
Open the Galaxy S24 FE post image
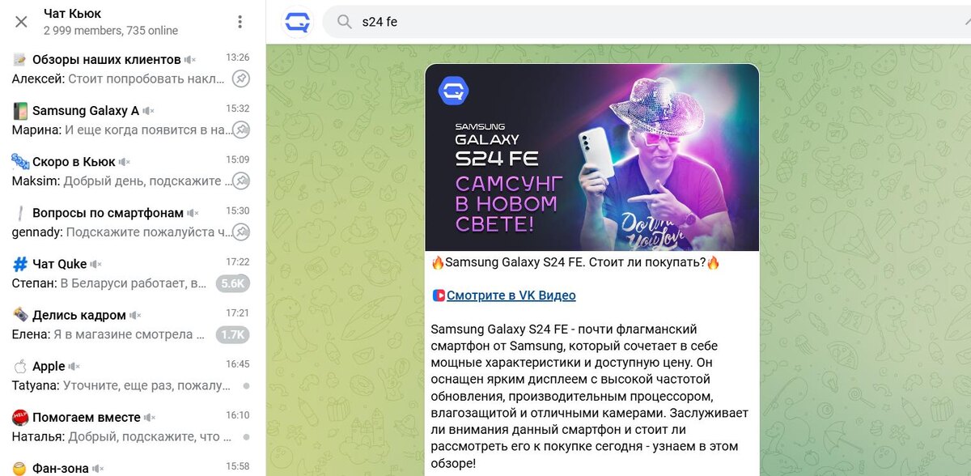coord(592,158)
